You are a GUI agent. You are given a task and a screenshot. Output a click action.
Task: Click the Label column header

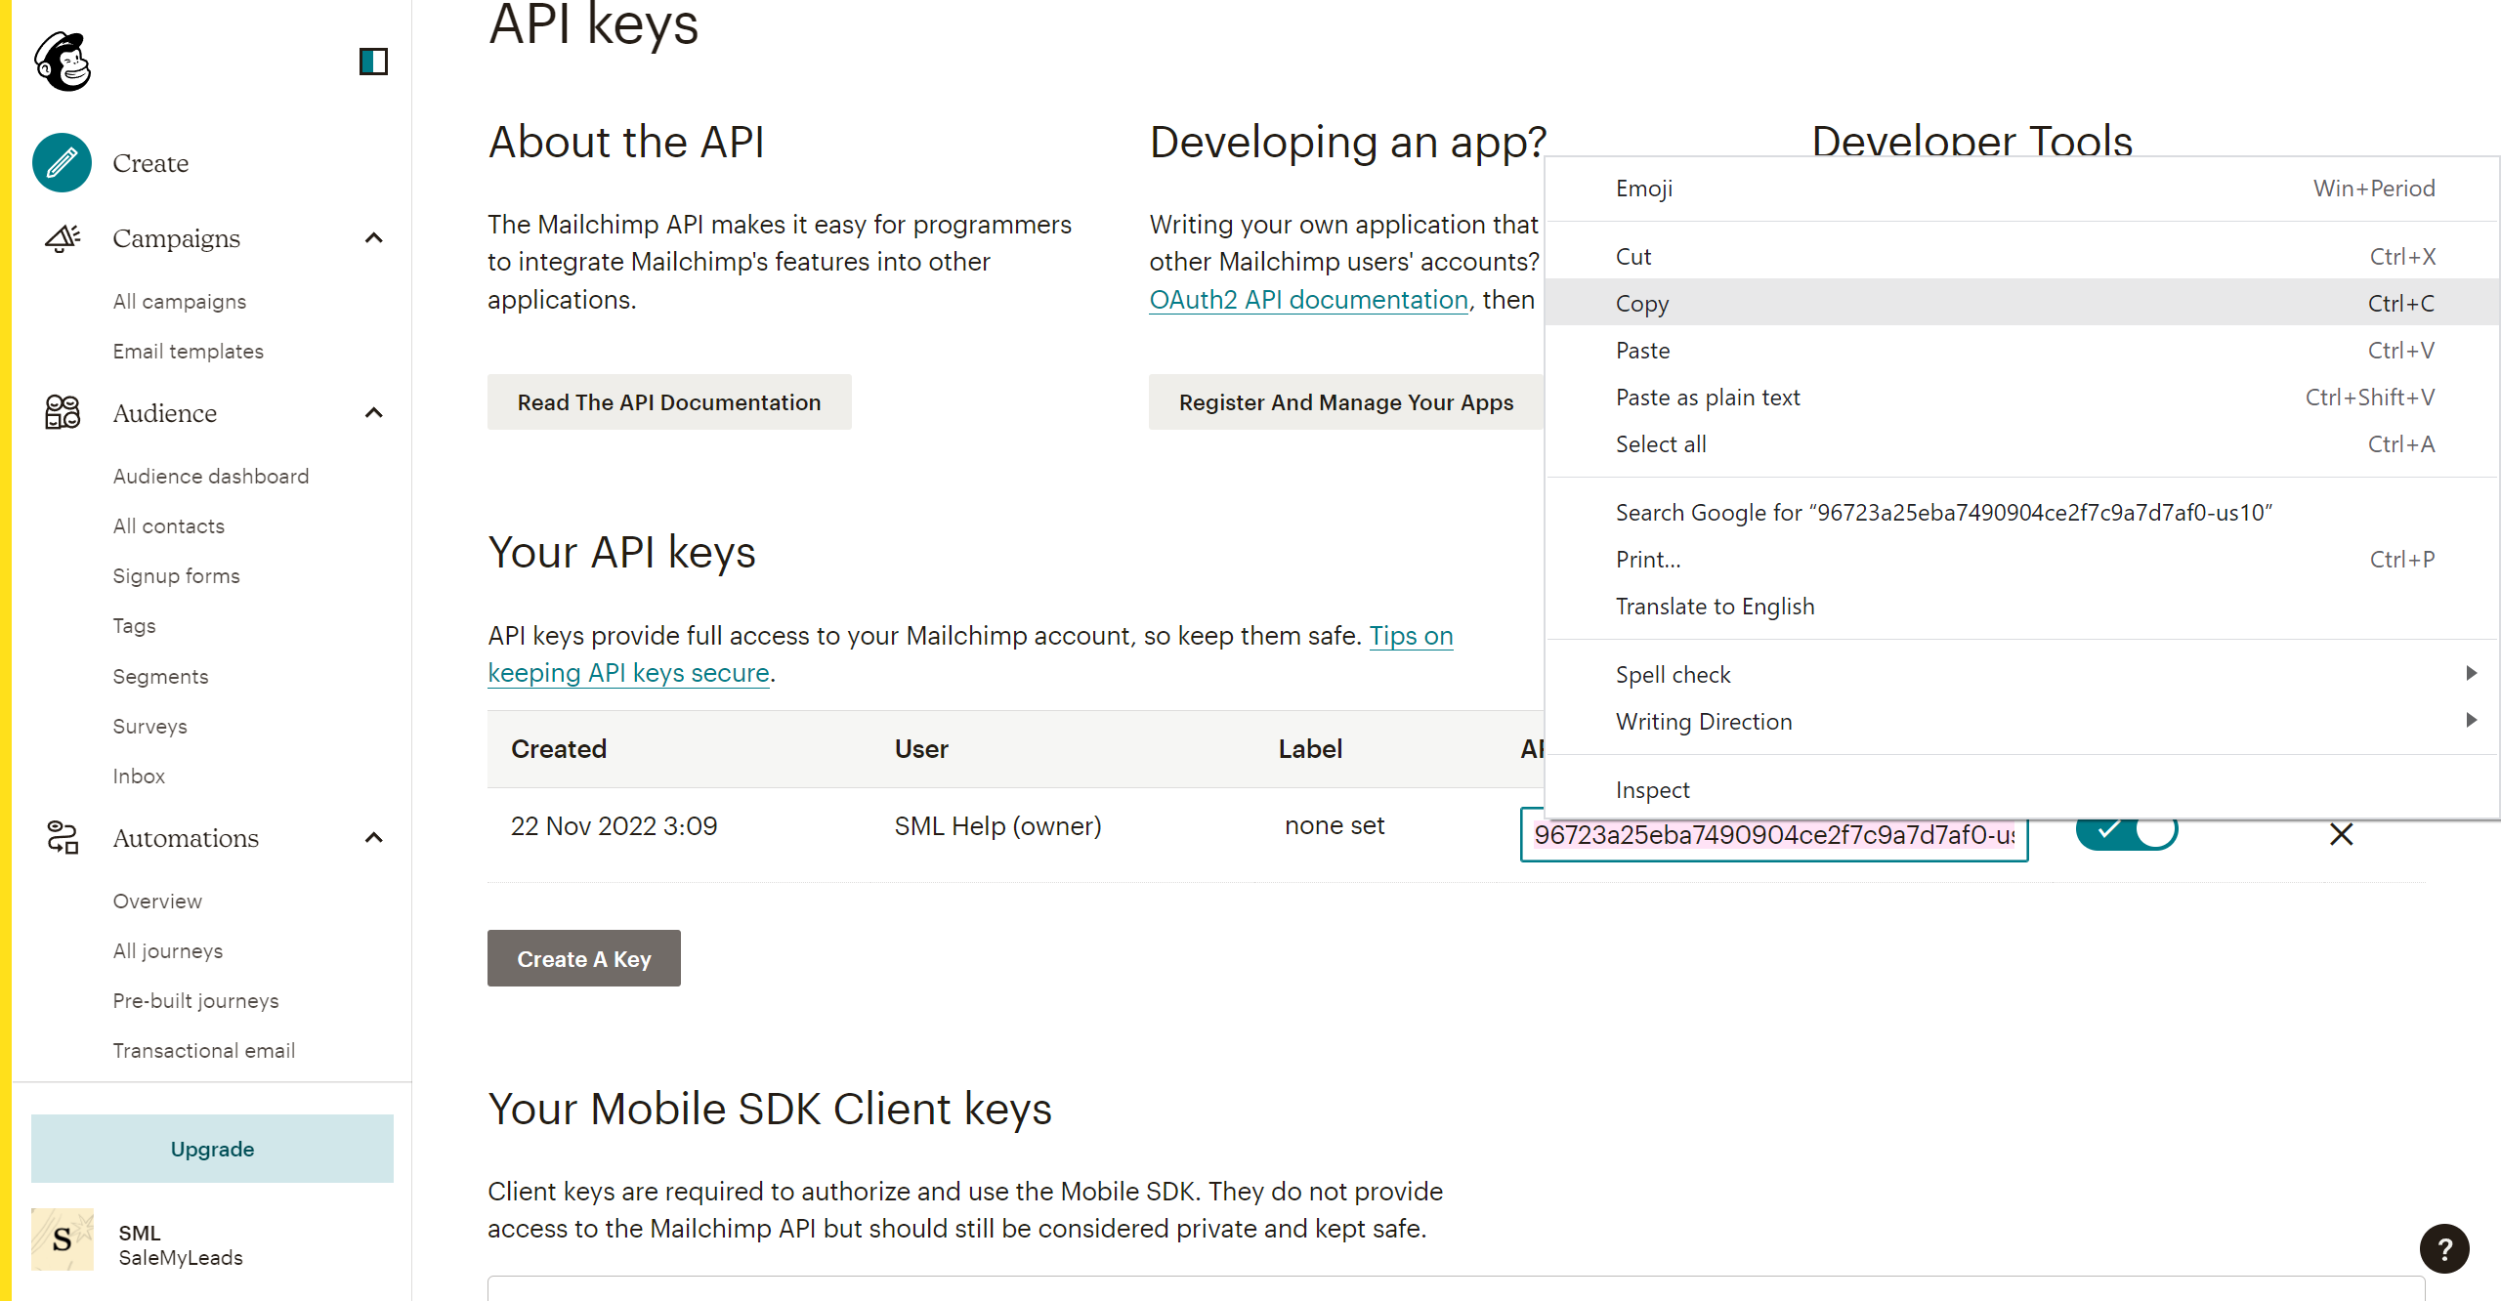[1310, 748]
